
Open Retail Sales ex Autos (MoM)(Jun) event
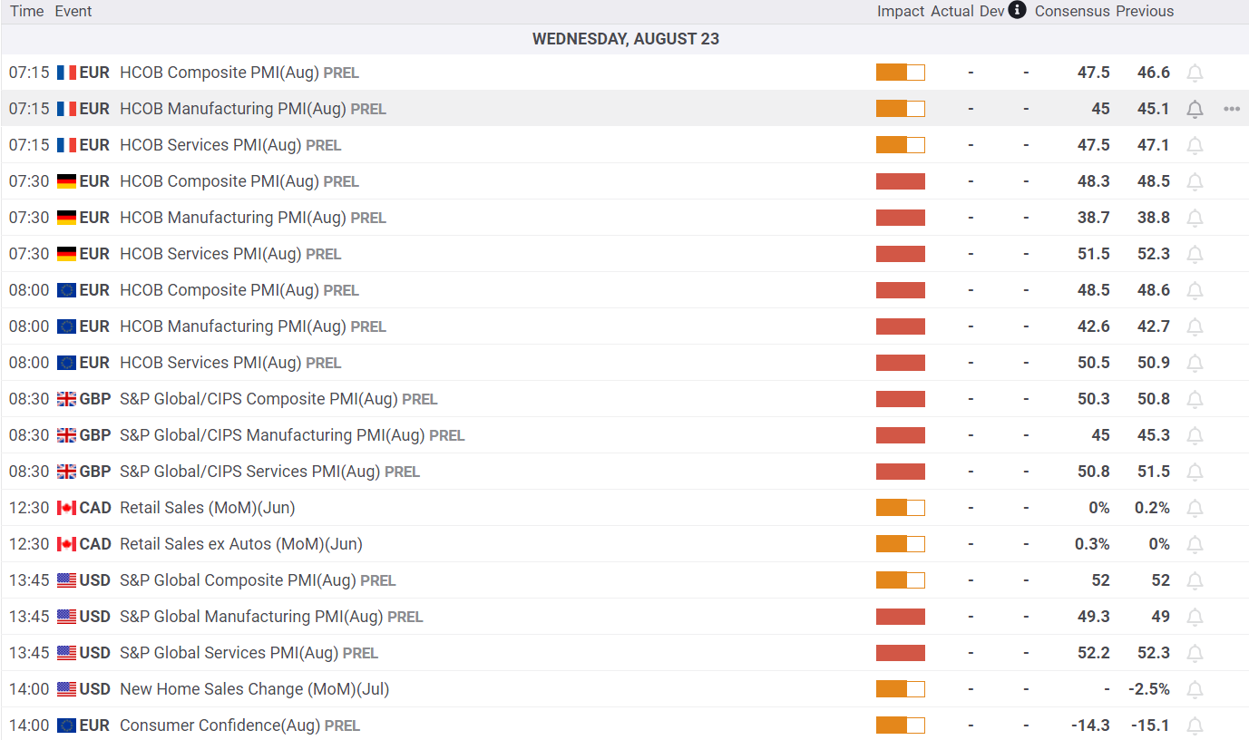pyautogui.click(x=241, y=544)
